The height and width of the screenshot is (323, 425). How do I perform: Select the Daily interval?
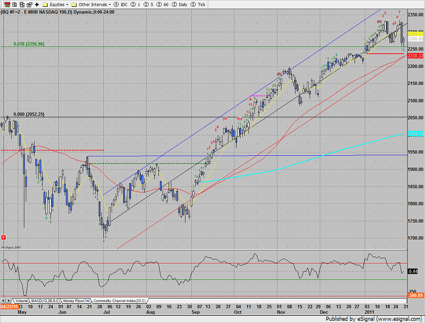pos(180,5)
